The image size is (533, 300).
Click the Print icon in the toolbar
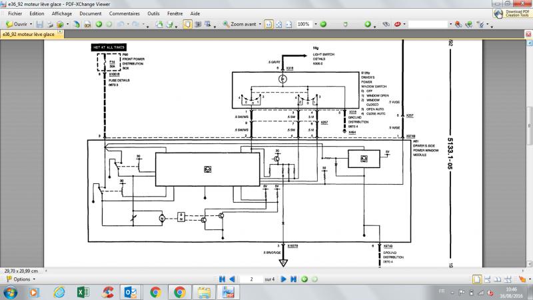[x=50, y=24]
